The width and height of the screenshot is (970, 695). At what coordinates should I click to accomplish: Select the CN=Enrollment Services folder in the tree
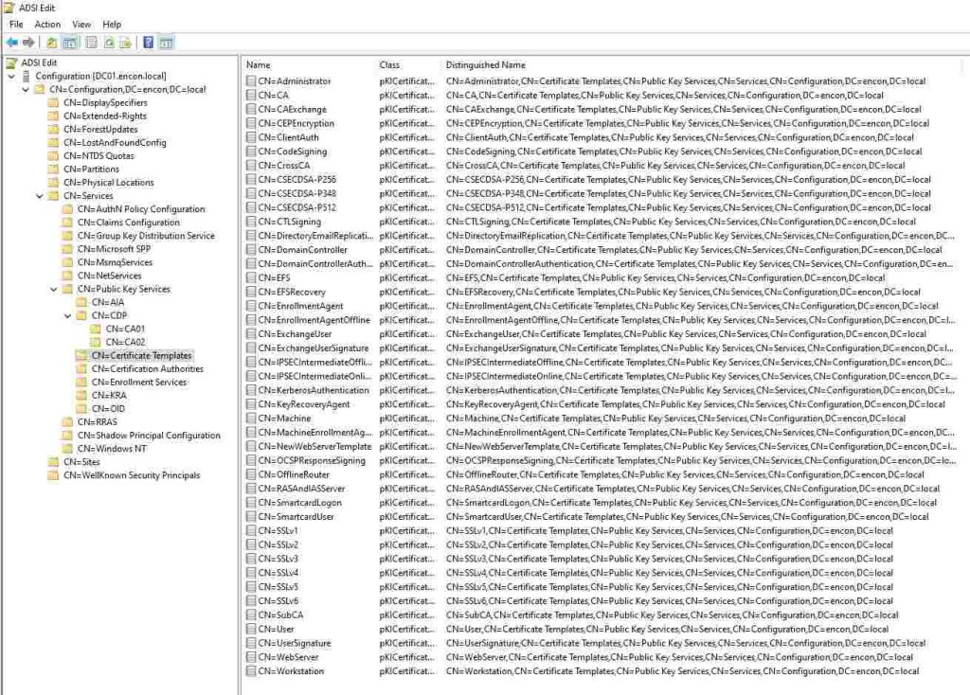pos(139,383)
